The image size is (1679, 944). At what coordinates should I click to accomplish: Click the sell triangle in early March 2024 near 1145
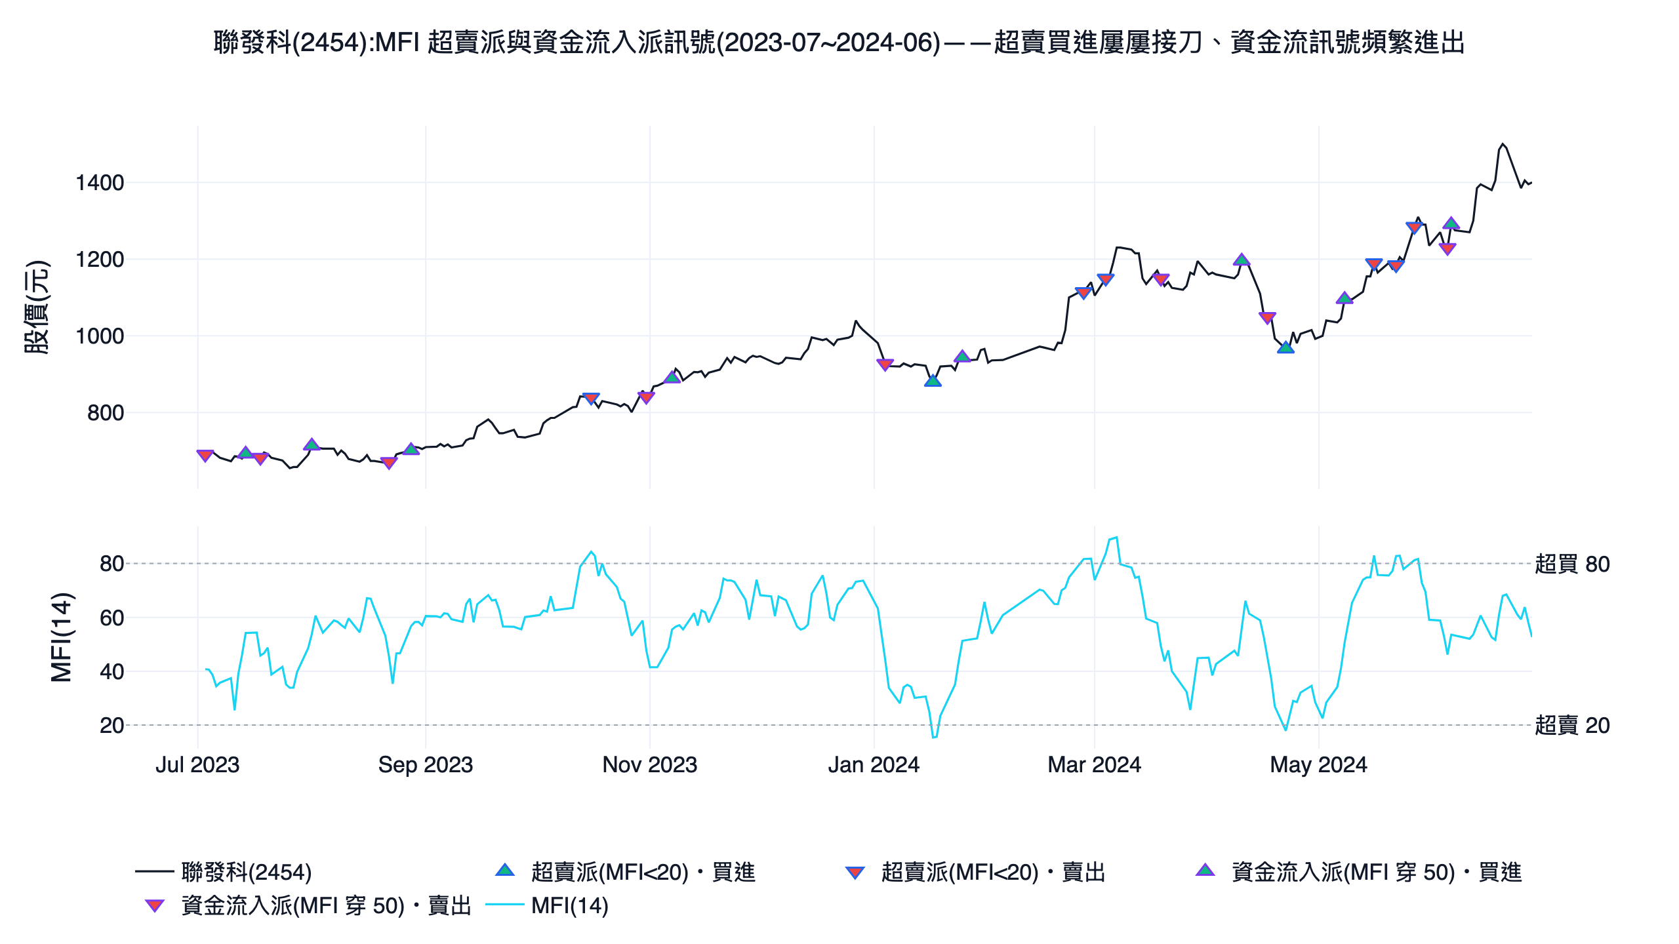point(1106,279)
